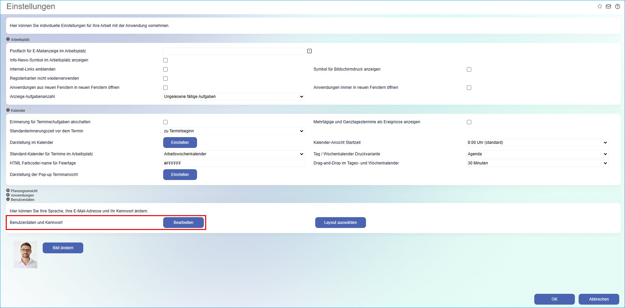Screen dimensions: 625x308
Task: Click the HTML Farbcode/-name für Feiertage label
Action: click(43, 163)
